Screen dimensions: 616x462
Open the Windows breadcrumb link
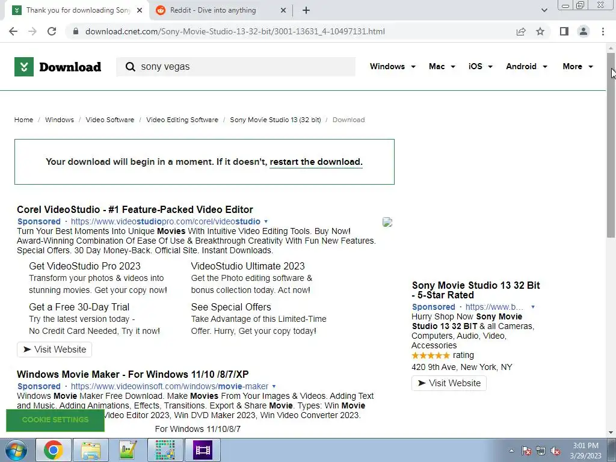click(x=60, y=120)
